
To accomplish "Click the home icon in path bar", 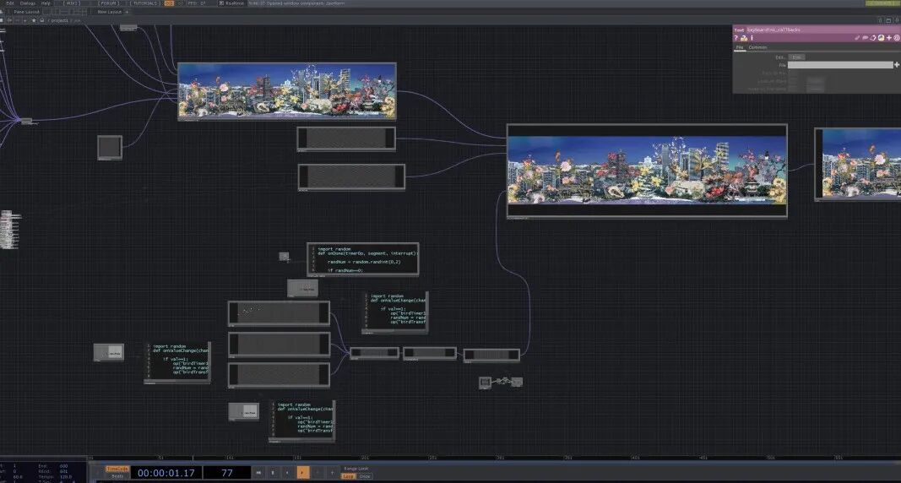I will tap(42, 20).
